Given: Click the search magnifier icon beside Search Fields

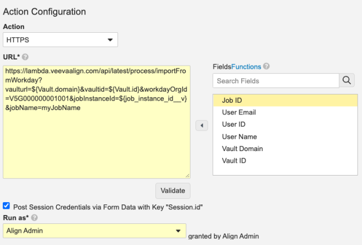Looking at the screenshot, I should pos(347,81).
